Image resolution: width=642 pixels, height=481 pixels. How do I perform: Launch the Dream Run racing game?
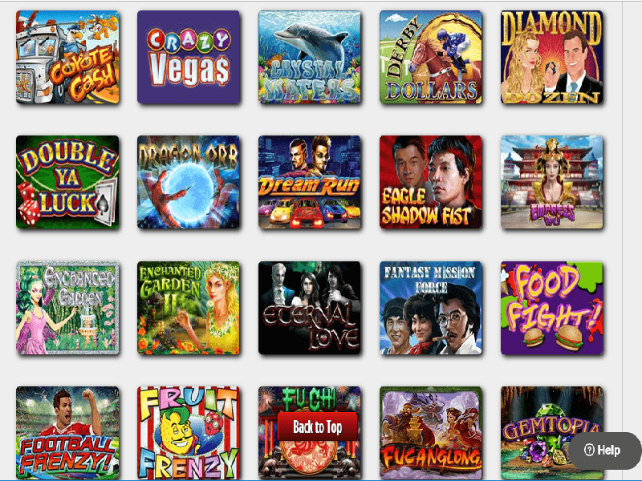point(310,183)
